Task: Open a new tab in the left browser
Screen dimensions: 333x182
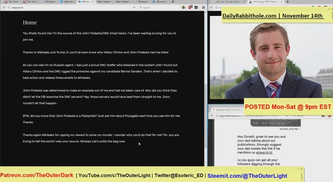Action: click(x=173, y=2)
